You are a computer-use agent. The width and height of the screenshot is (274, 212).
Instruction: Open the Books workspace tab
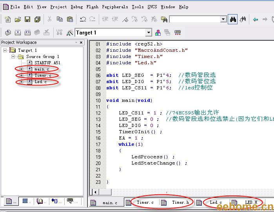click(41, 201)
